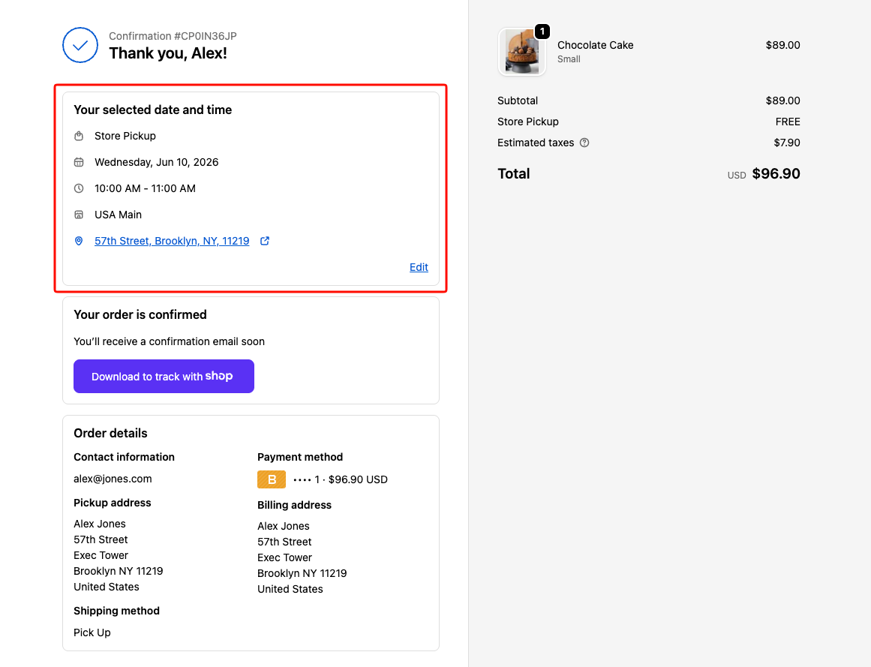Click 'United States' under Pickup address

[107, 587]
